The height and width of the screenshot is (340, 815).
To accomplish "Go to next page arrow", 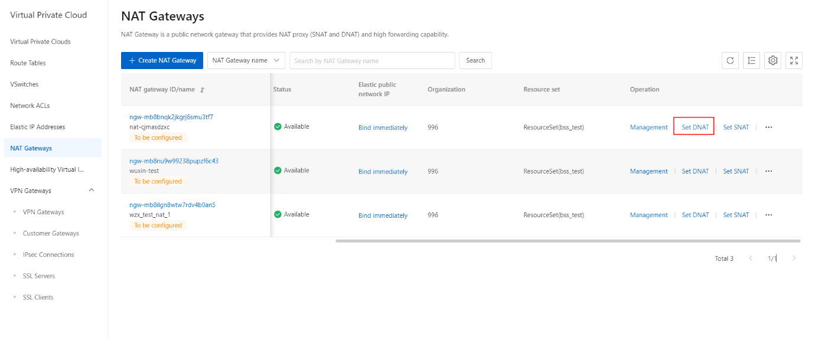I will coord(794,259).
